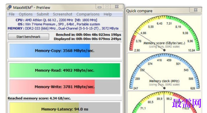Screen dimensions: 207x113
Task: Click the Memory-Copy result bar
Action: [65, 50]
